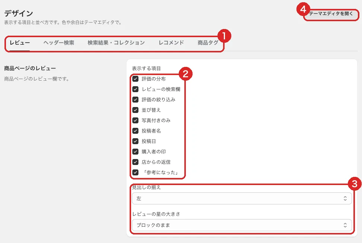Click the 表示する項目 label

click(x=146, y=68)
